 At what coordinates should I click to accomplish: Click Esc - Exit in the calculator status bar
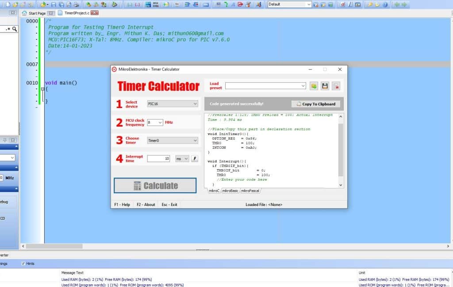click(x=169, y=205)
